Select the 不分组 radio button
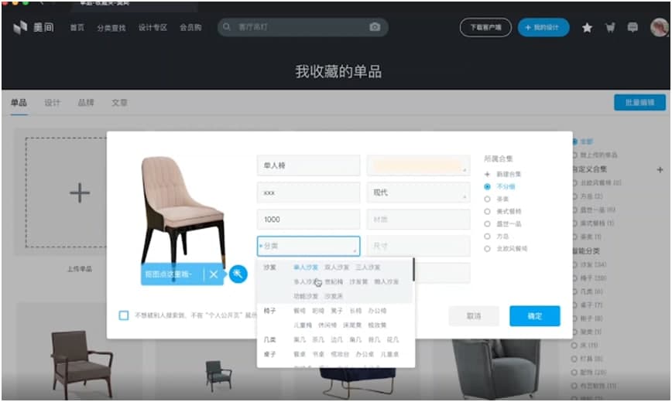 [487, 186]
